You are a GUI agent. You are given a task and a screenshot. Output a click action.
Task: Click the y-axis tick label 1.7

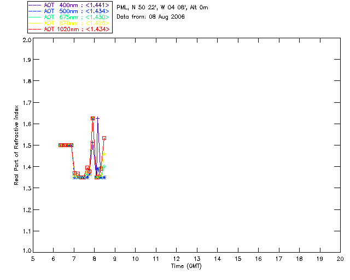tap(27, 103)
